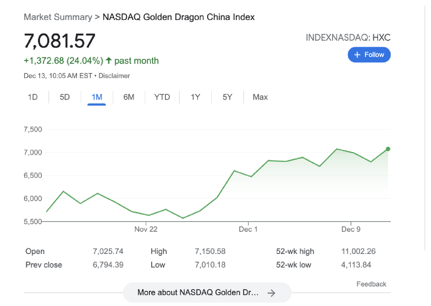Image resolution: width=431 pixels, height=306 pixels.
Task: Click the 6,000 y-axis label
Action: point(33,198)
